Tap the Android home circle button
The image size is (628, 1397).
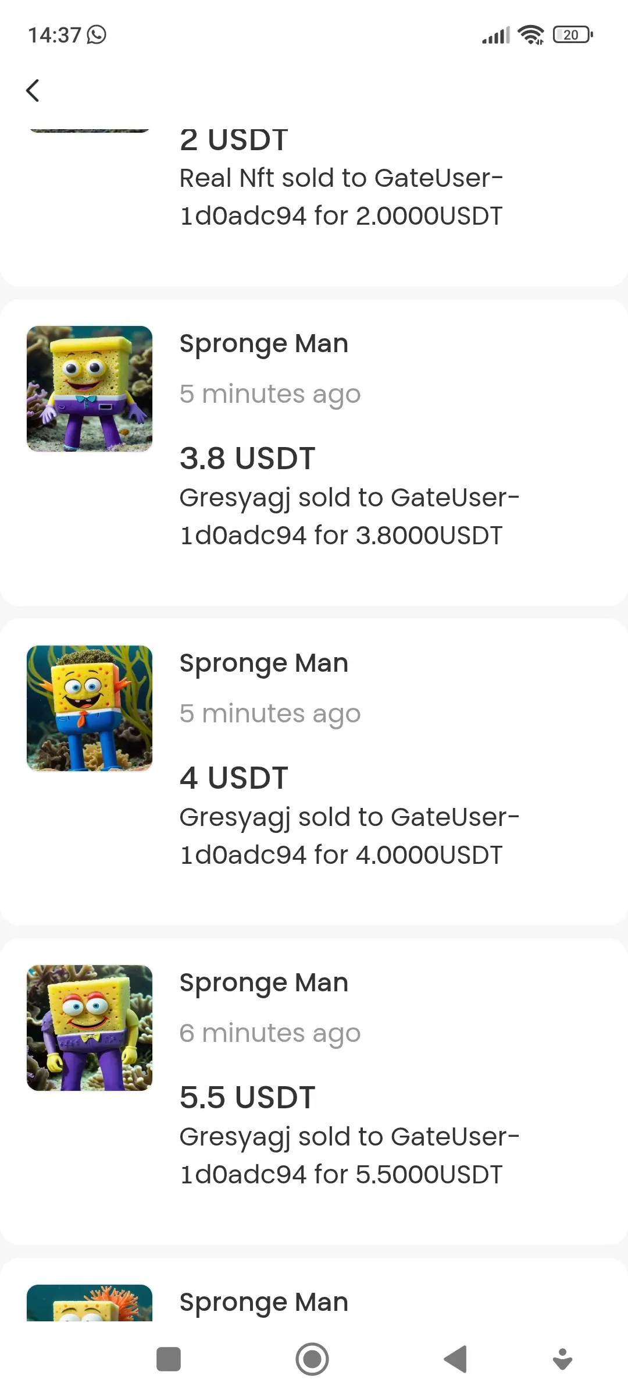[x=312, y=1359]
